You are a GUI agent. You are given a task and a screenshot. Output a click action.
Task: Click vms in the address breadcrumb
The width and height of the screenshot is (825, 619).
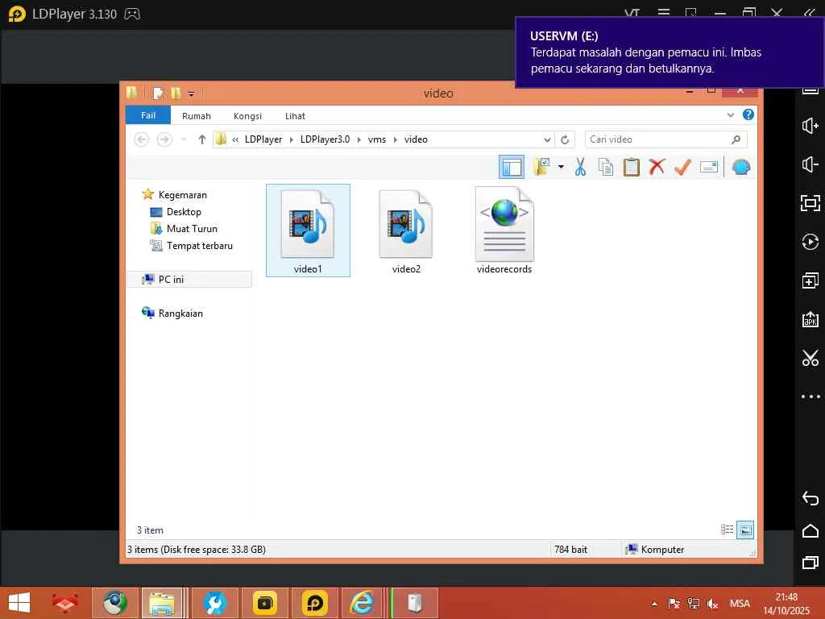377,139
